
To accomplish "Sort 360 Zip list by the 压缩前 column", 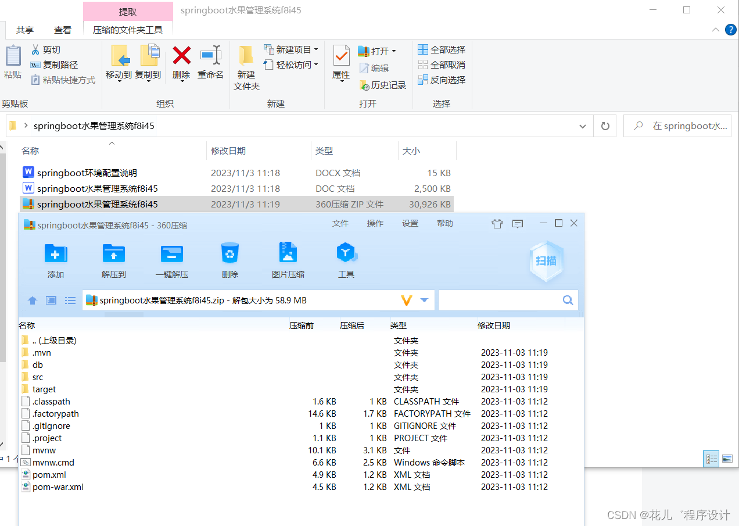I will 302,325.
